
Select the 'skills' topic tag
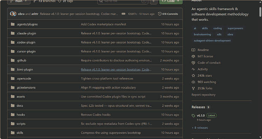click(205, 28)
